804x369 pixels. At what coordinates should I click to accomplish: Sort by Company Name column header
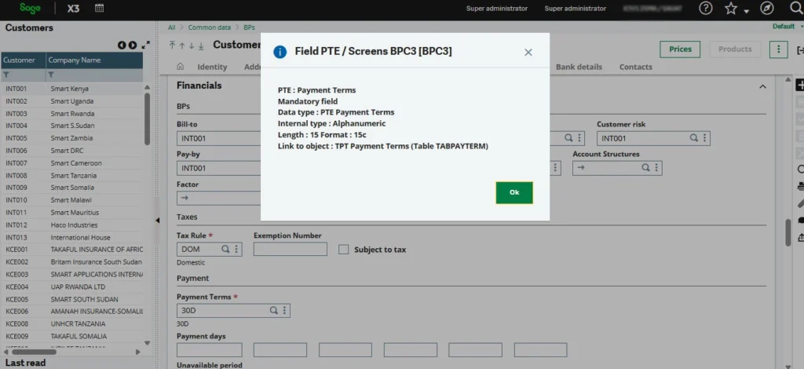(x=94, y=60)
